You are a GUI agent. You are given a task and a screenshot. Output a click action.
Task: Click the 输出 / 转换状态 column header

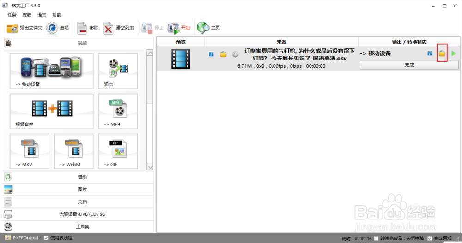click(x=409, y=42)
